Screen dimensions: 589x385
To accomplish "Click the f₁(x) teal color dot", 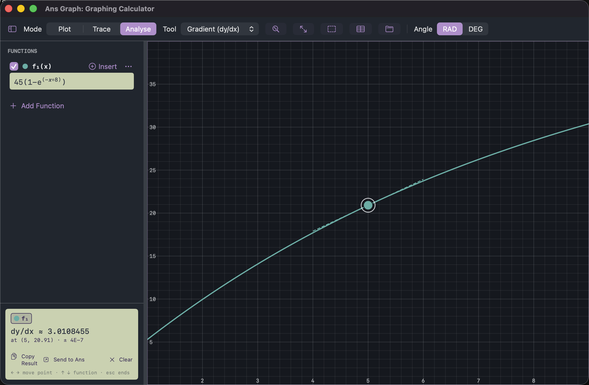I will [25, 66].
